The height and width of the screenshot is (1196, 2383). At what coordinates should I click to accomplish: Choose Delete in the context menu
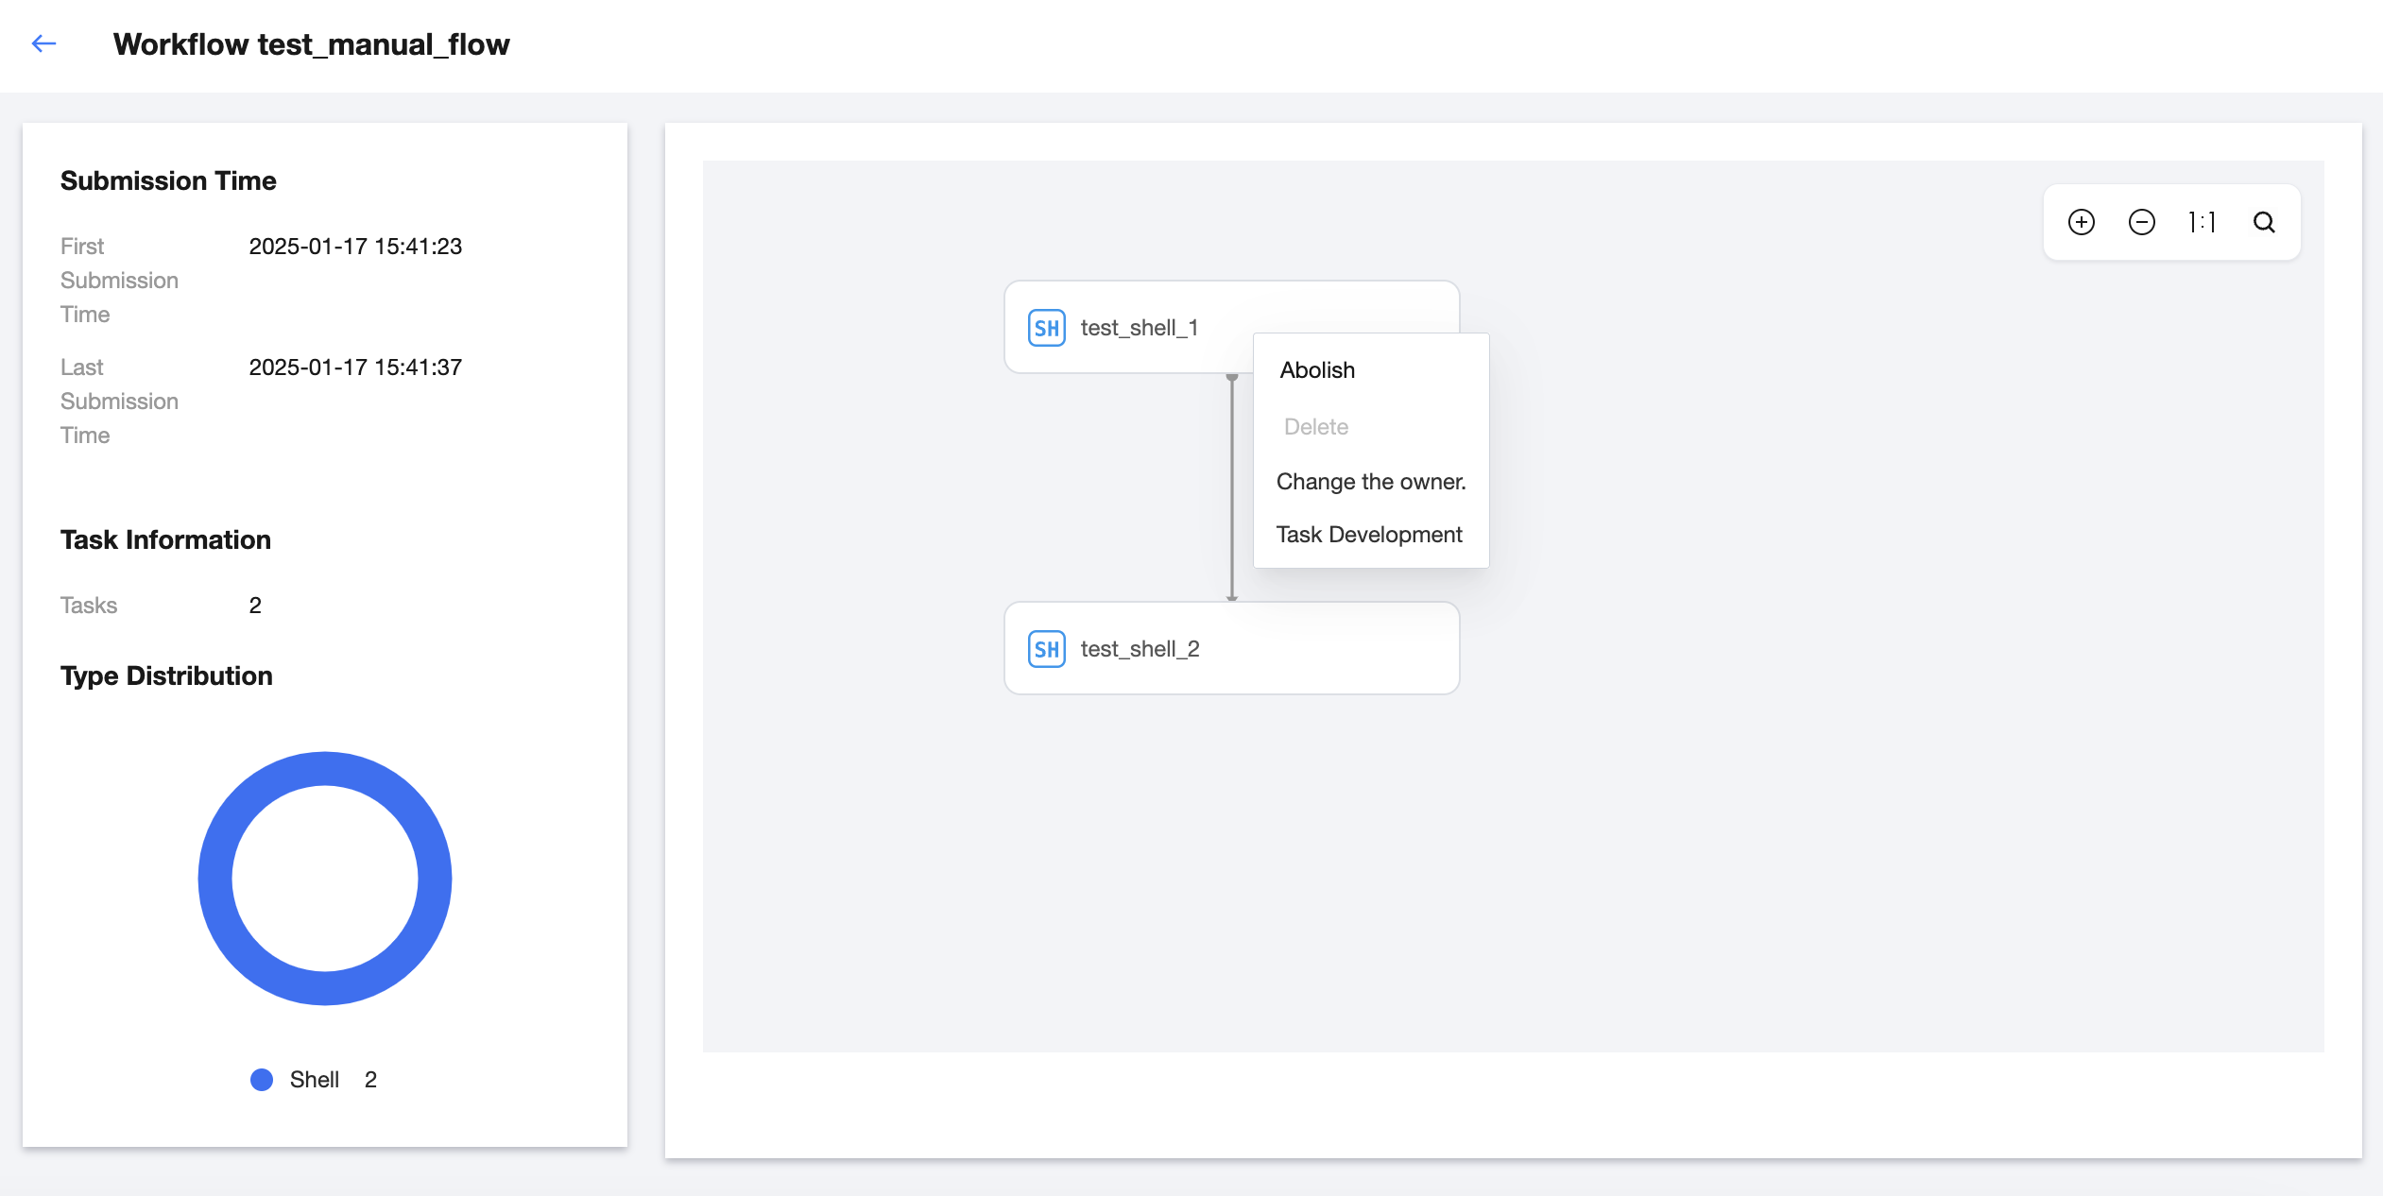click(x=1315, y=427)
